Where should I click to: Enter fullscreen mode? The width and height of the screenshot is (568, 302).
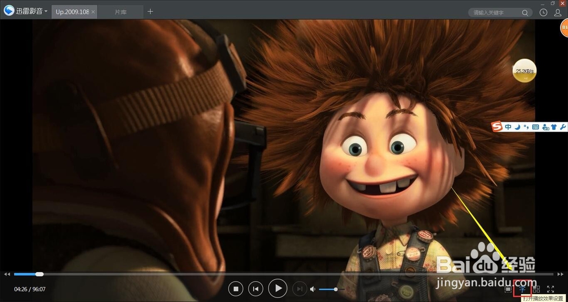click(550, 289)
